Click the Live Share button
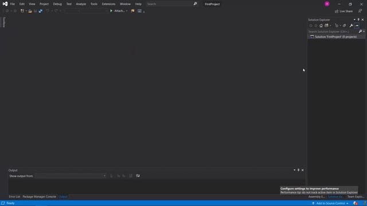The image size is (367, 206). click(x=343, y=11)
